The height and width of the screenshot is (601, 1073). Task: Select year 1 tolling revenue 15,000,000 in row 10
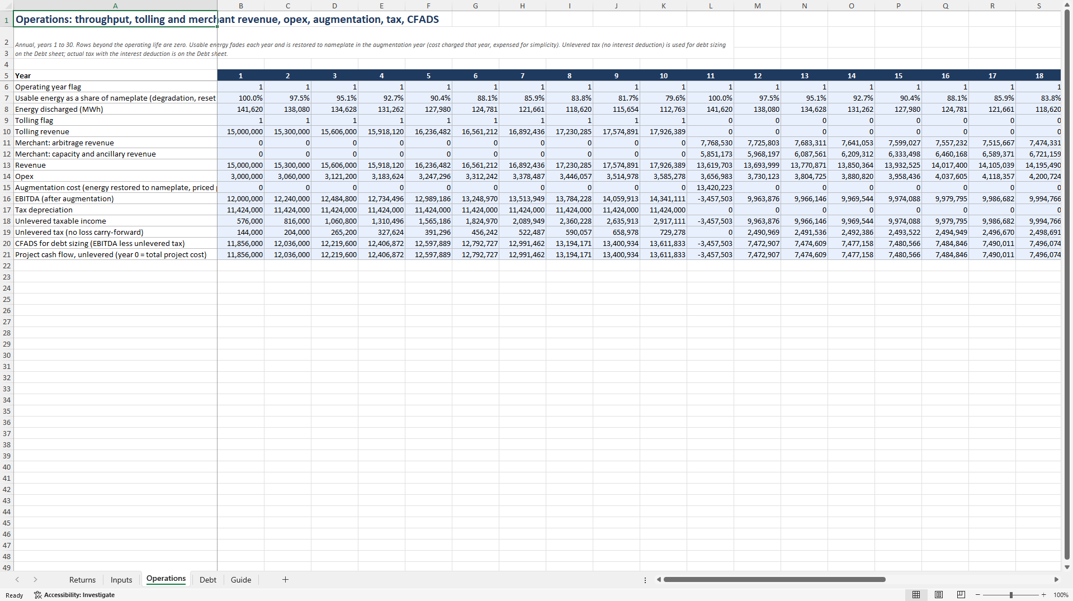[241, 131]
